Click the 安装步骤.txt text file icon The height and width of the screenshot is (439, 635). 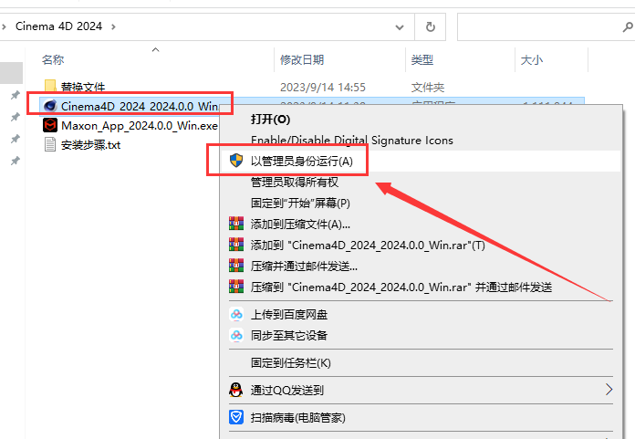pyautogui.click(x=50, y=144)
